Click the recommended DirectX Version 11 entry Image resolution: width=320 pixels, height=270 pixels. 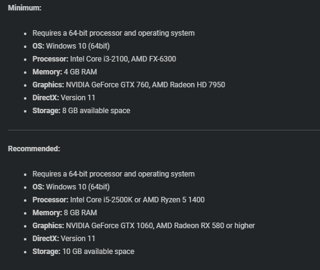pyautogui.click(x=64, y=239)
